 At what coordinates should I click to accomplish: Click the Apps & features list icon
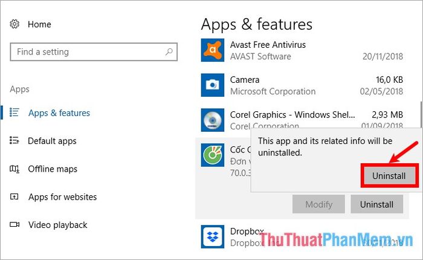click(x=15, y=112)
